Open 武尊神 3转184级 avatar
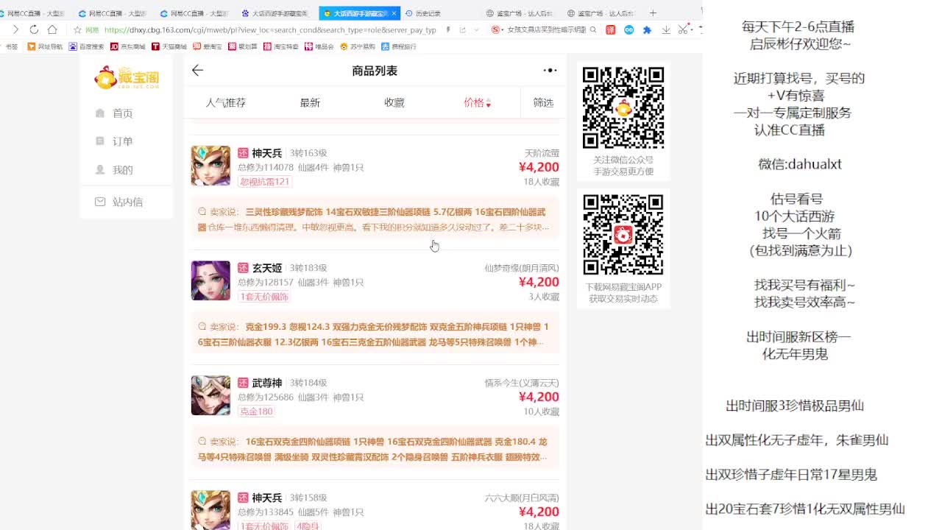Screen dimensions: 942x530 coord(210,395)
